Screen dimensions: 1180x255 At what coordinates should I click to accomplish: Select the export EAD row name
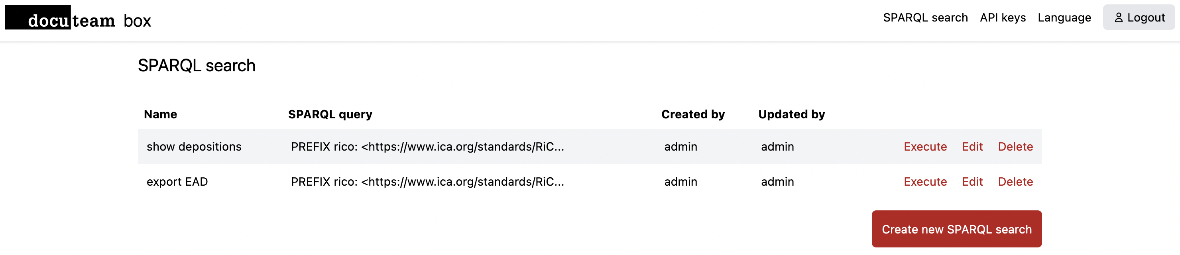pyautogui.click(x=177, y=182)
